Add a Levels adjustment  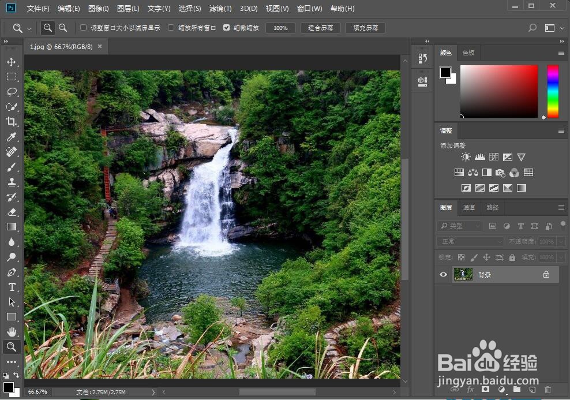480,157
